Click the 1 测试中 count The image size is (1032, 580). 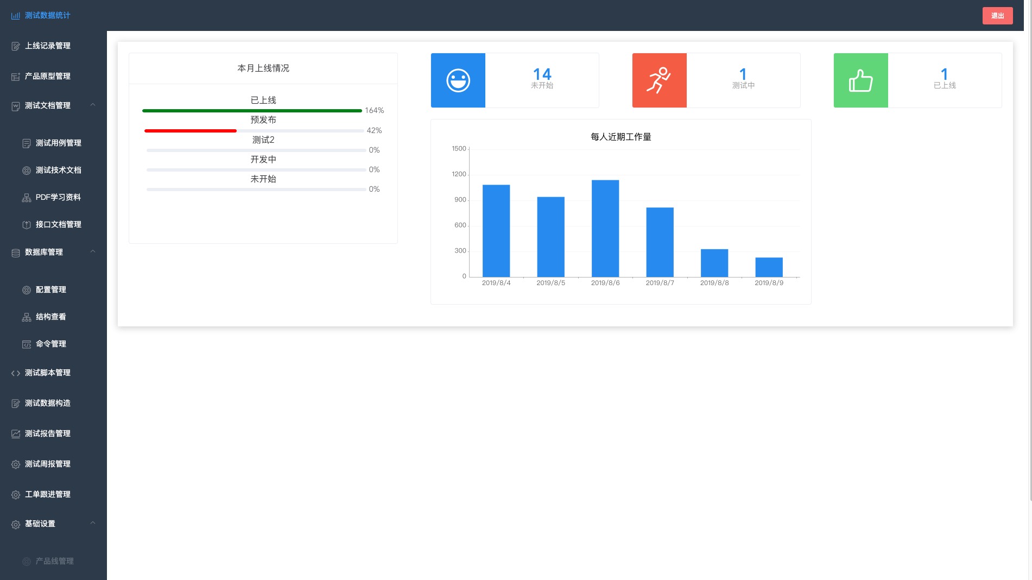tap(743, 74)
